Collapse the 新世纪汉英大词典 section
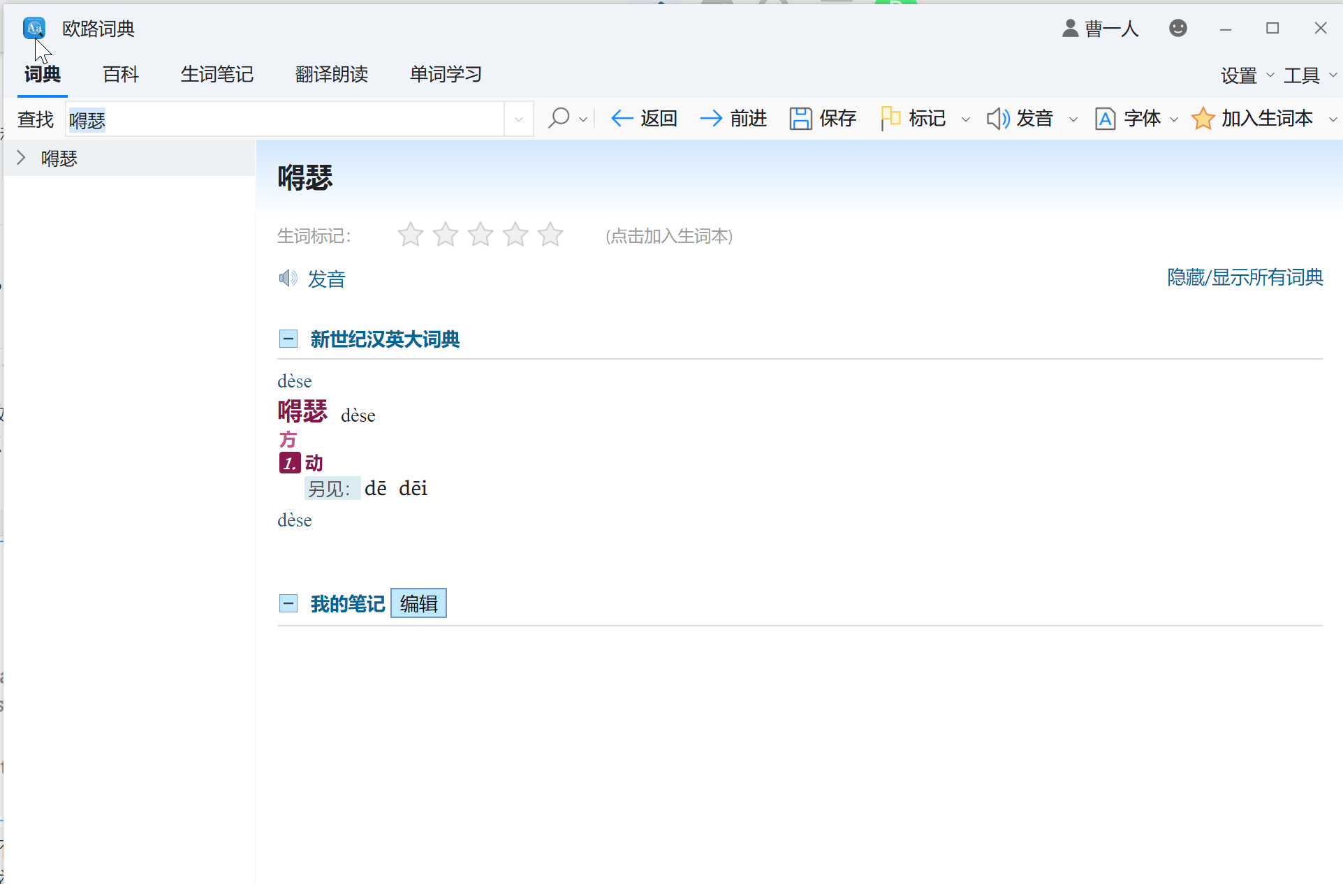1343x884 pixels. pyautogui.click(x=288, y=339)
